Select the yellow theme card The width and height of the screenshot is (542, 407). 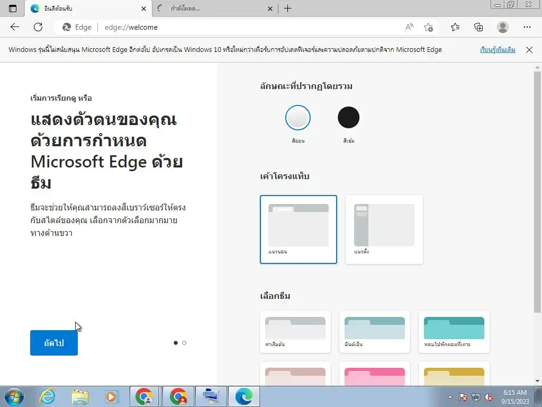[x=454, y=374]
